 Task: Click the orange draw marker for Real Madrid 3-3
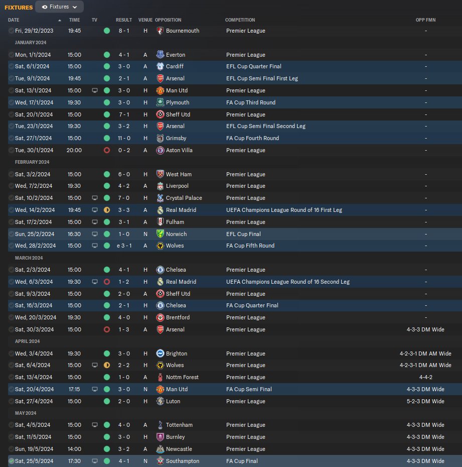point(107,210)
